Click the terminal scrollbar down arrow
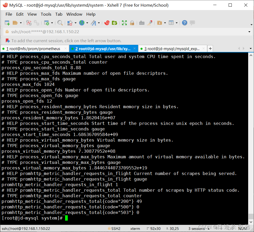254x232 pixels. [x=251, y=222]
